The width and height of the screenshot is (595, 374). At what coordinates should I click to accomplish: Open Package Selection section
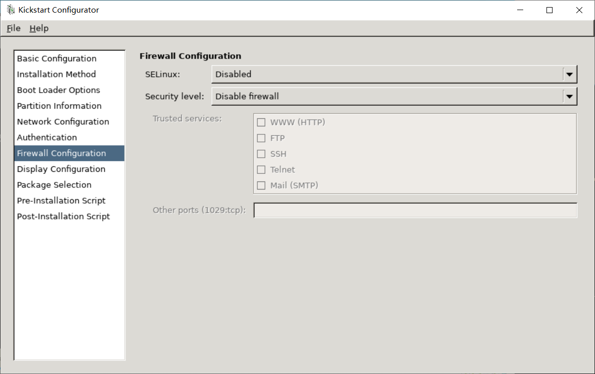[69, 184]
